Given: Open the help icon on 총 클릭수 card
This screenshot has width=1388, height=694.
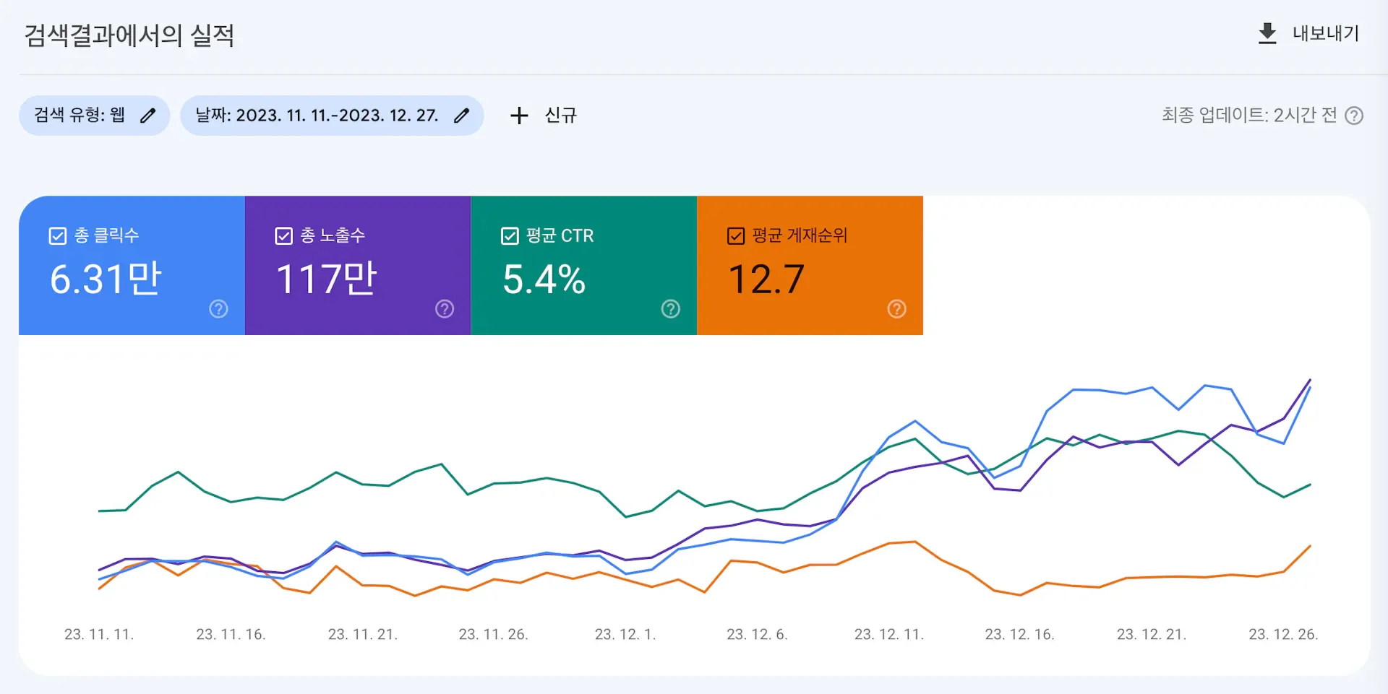Looking at the screenshot, I should click(218, 309).
